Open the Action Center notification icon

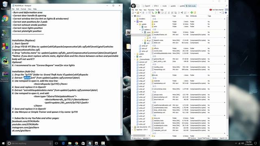pos(256,143)
